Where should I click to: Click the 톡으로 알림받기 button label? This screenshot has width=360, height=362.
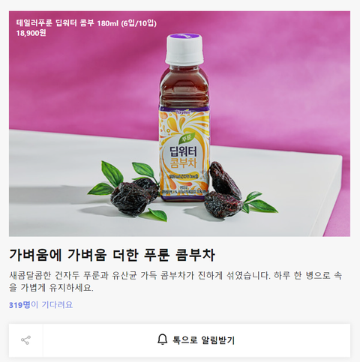pyautogui.click(x=203, y=340)
